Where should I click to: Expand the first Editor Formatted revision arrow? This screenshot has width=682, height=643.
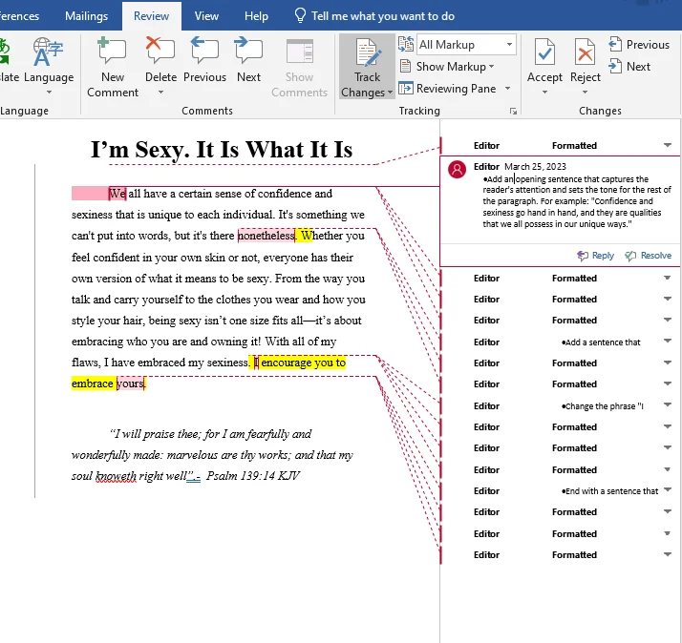pos(668,145)
